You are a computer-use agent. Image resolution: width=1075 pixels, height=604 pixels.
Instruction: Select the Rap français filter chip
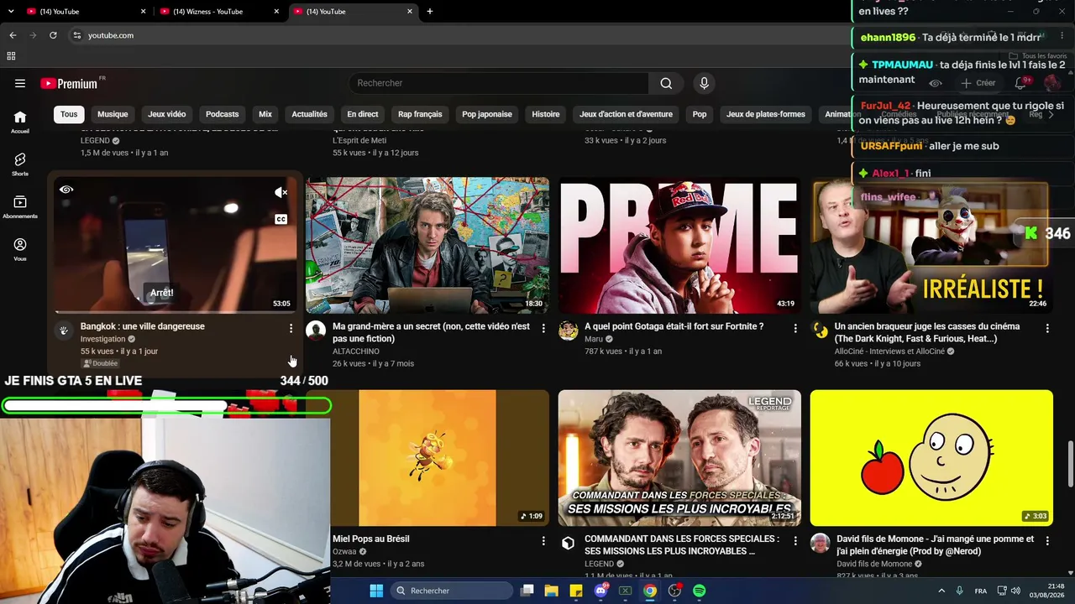pyautogui.click(x=420, y=114)
